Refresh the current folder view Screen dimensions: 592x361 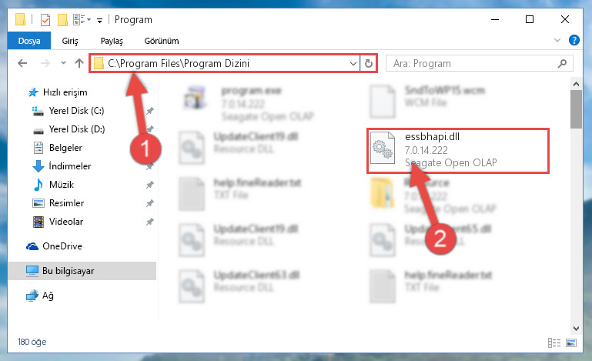click(369, 63)
